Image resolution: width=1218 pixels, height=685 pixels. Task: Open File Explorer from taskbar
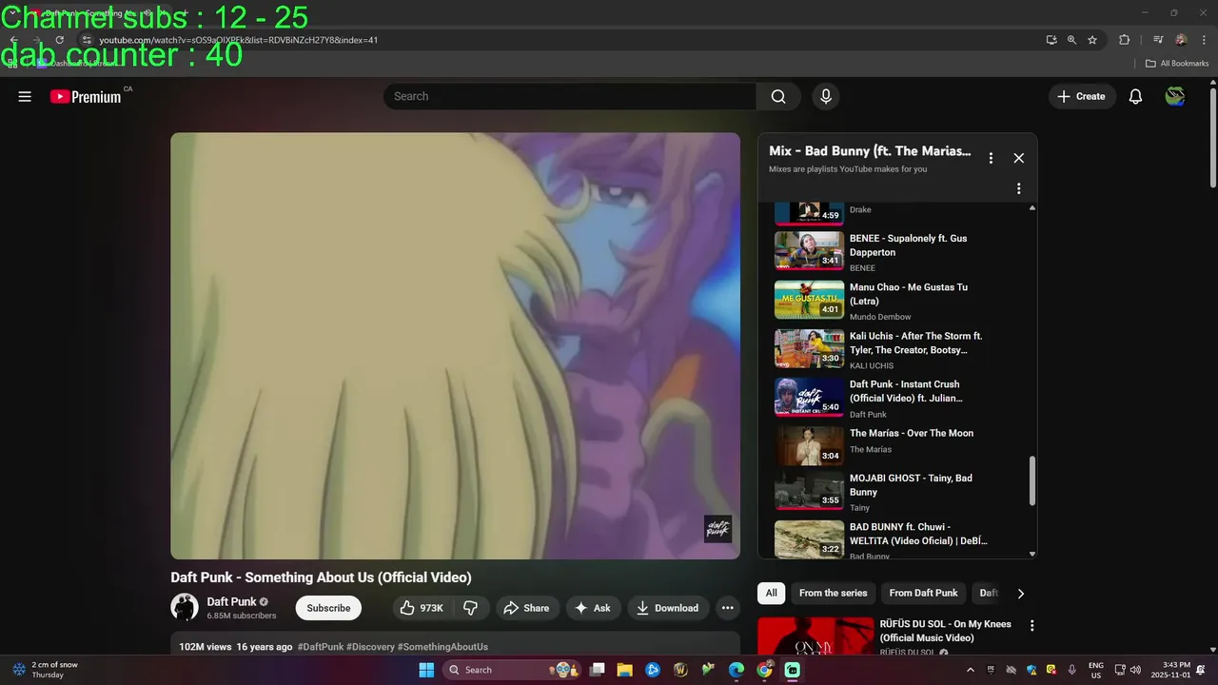click(624, 670)
